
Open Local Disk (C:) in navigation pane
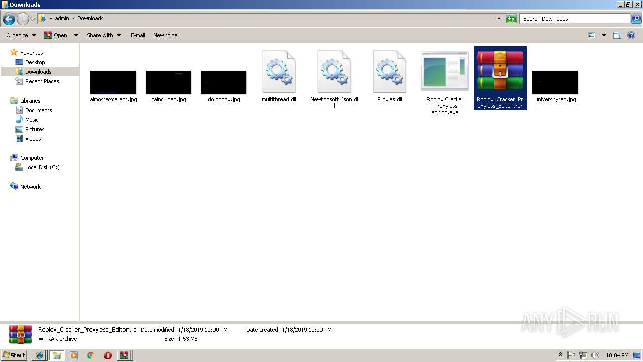(x=42, y=167)
